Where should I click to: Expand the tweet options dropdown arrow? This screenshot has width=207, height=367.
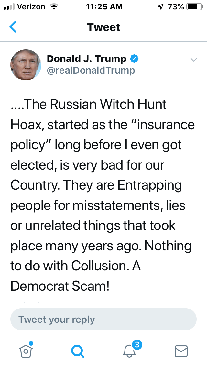(x=193, y=60)
